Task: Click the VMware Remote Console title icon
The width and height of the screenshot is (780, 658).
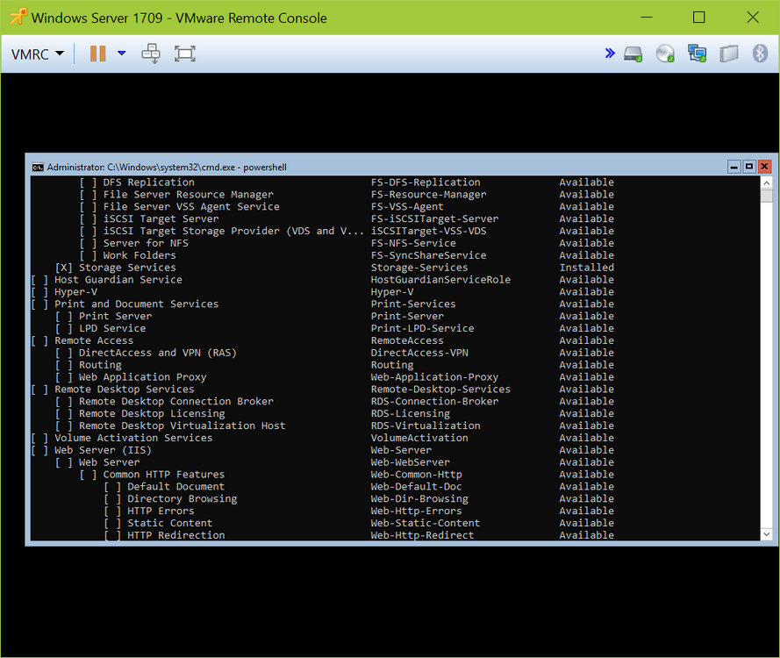Action: (18, 18)
